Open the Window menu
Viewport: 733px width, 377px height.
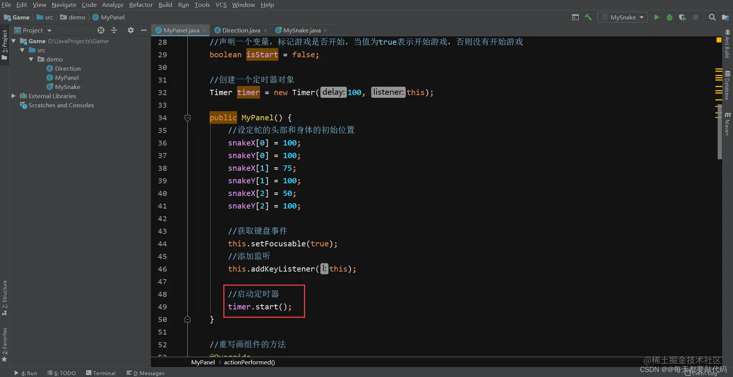pyautogui.click(x=243, y=5)
